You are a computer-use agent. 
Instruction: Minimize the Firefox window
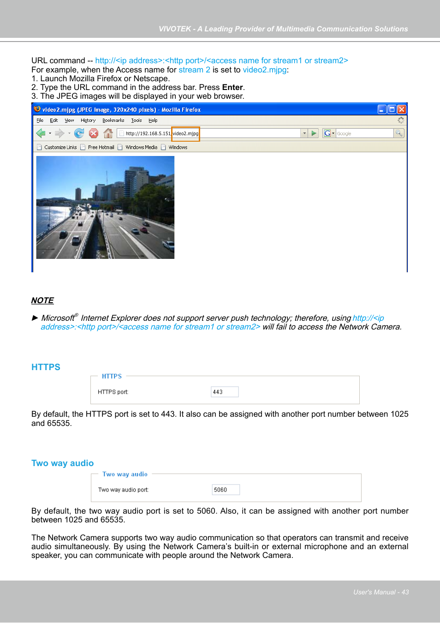pyautogui.click(x=382, y=109)
